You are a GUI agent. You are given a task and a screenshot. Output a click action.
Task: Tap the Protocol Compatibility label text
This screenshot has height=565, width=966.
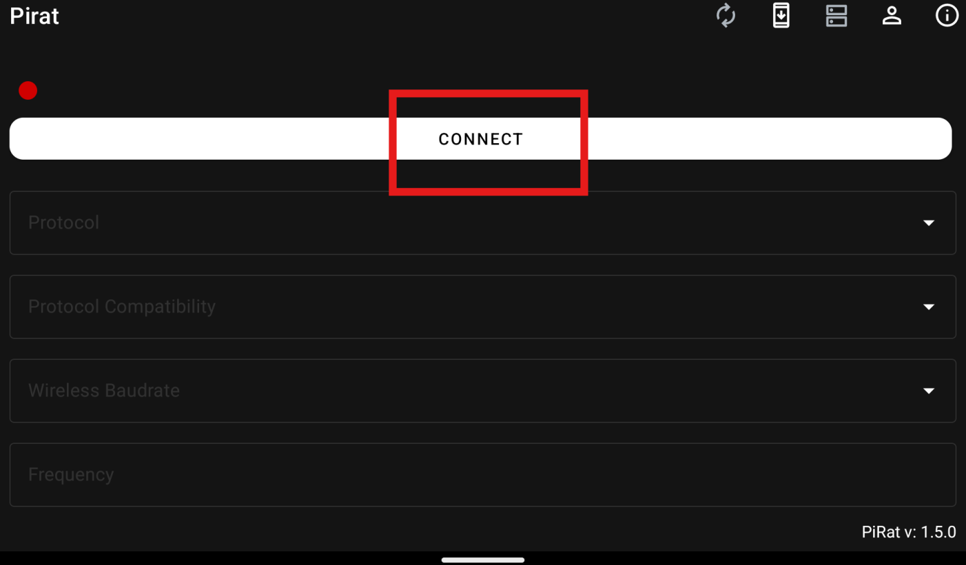[x=122, y=307]
